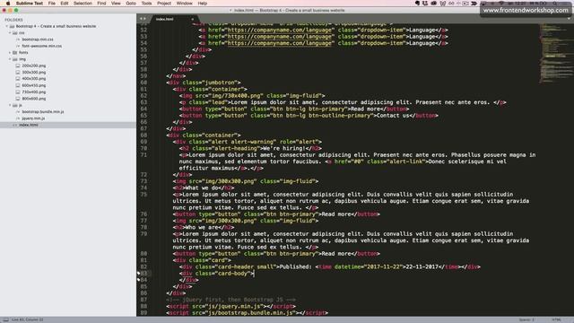Viewport: 574px width, 323px height.
Task: Open 800x600.png in the img folder
Action: pyautogui.click(x=34, y=99)
